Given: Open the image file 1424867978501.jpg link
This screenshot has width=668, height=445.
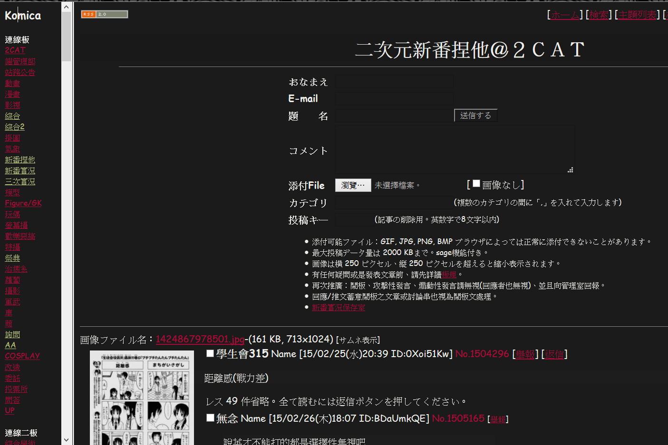Looking at the screenshot, I should point(200,340).
